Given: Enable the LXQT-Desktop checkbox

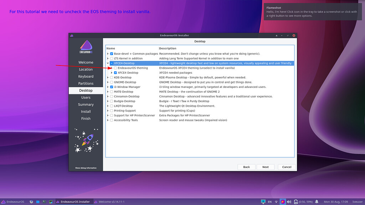Looking at the screenshot, I should click(112, 106).
